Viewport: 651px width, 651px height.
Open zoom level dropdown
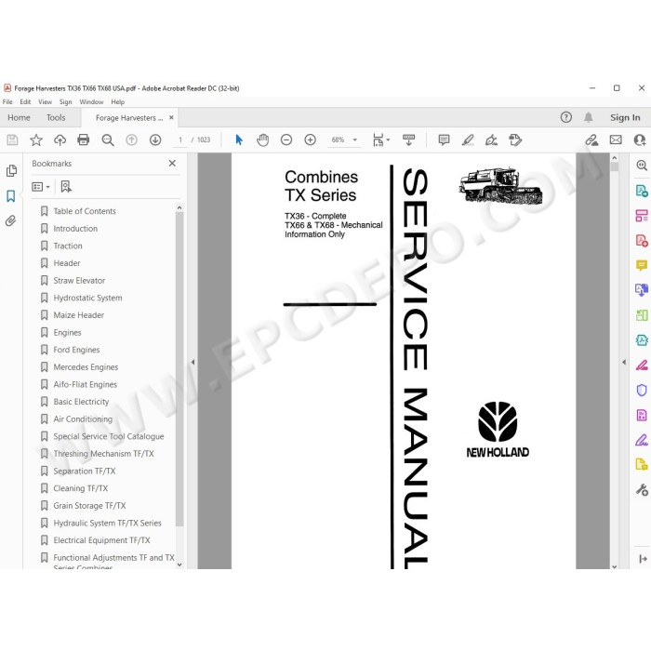pyautogui.click(x=355, y=139)
